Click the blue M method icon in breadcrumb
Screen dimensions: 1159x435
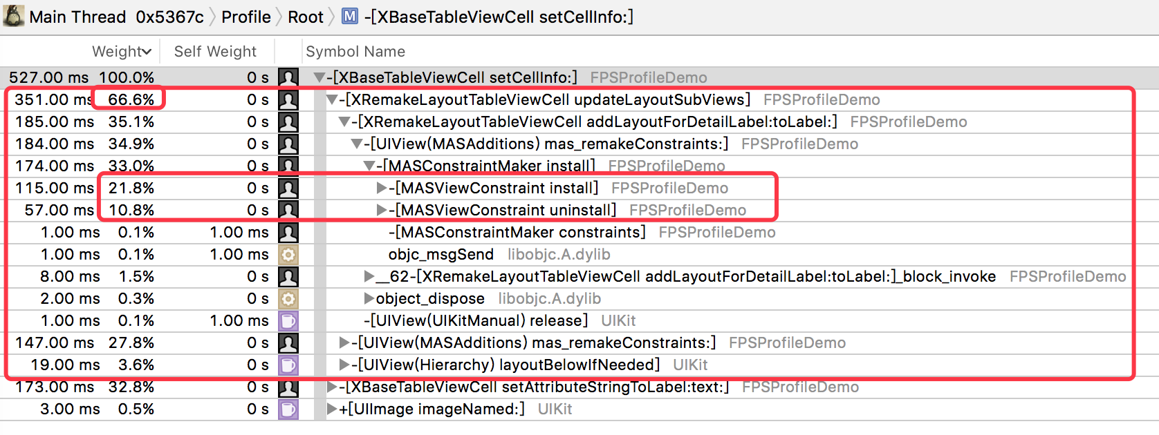point(350,16)
